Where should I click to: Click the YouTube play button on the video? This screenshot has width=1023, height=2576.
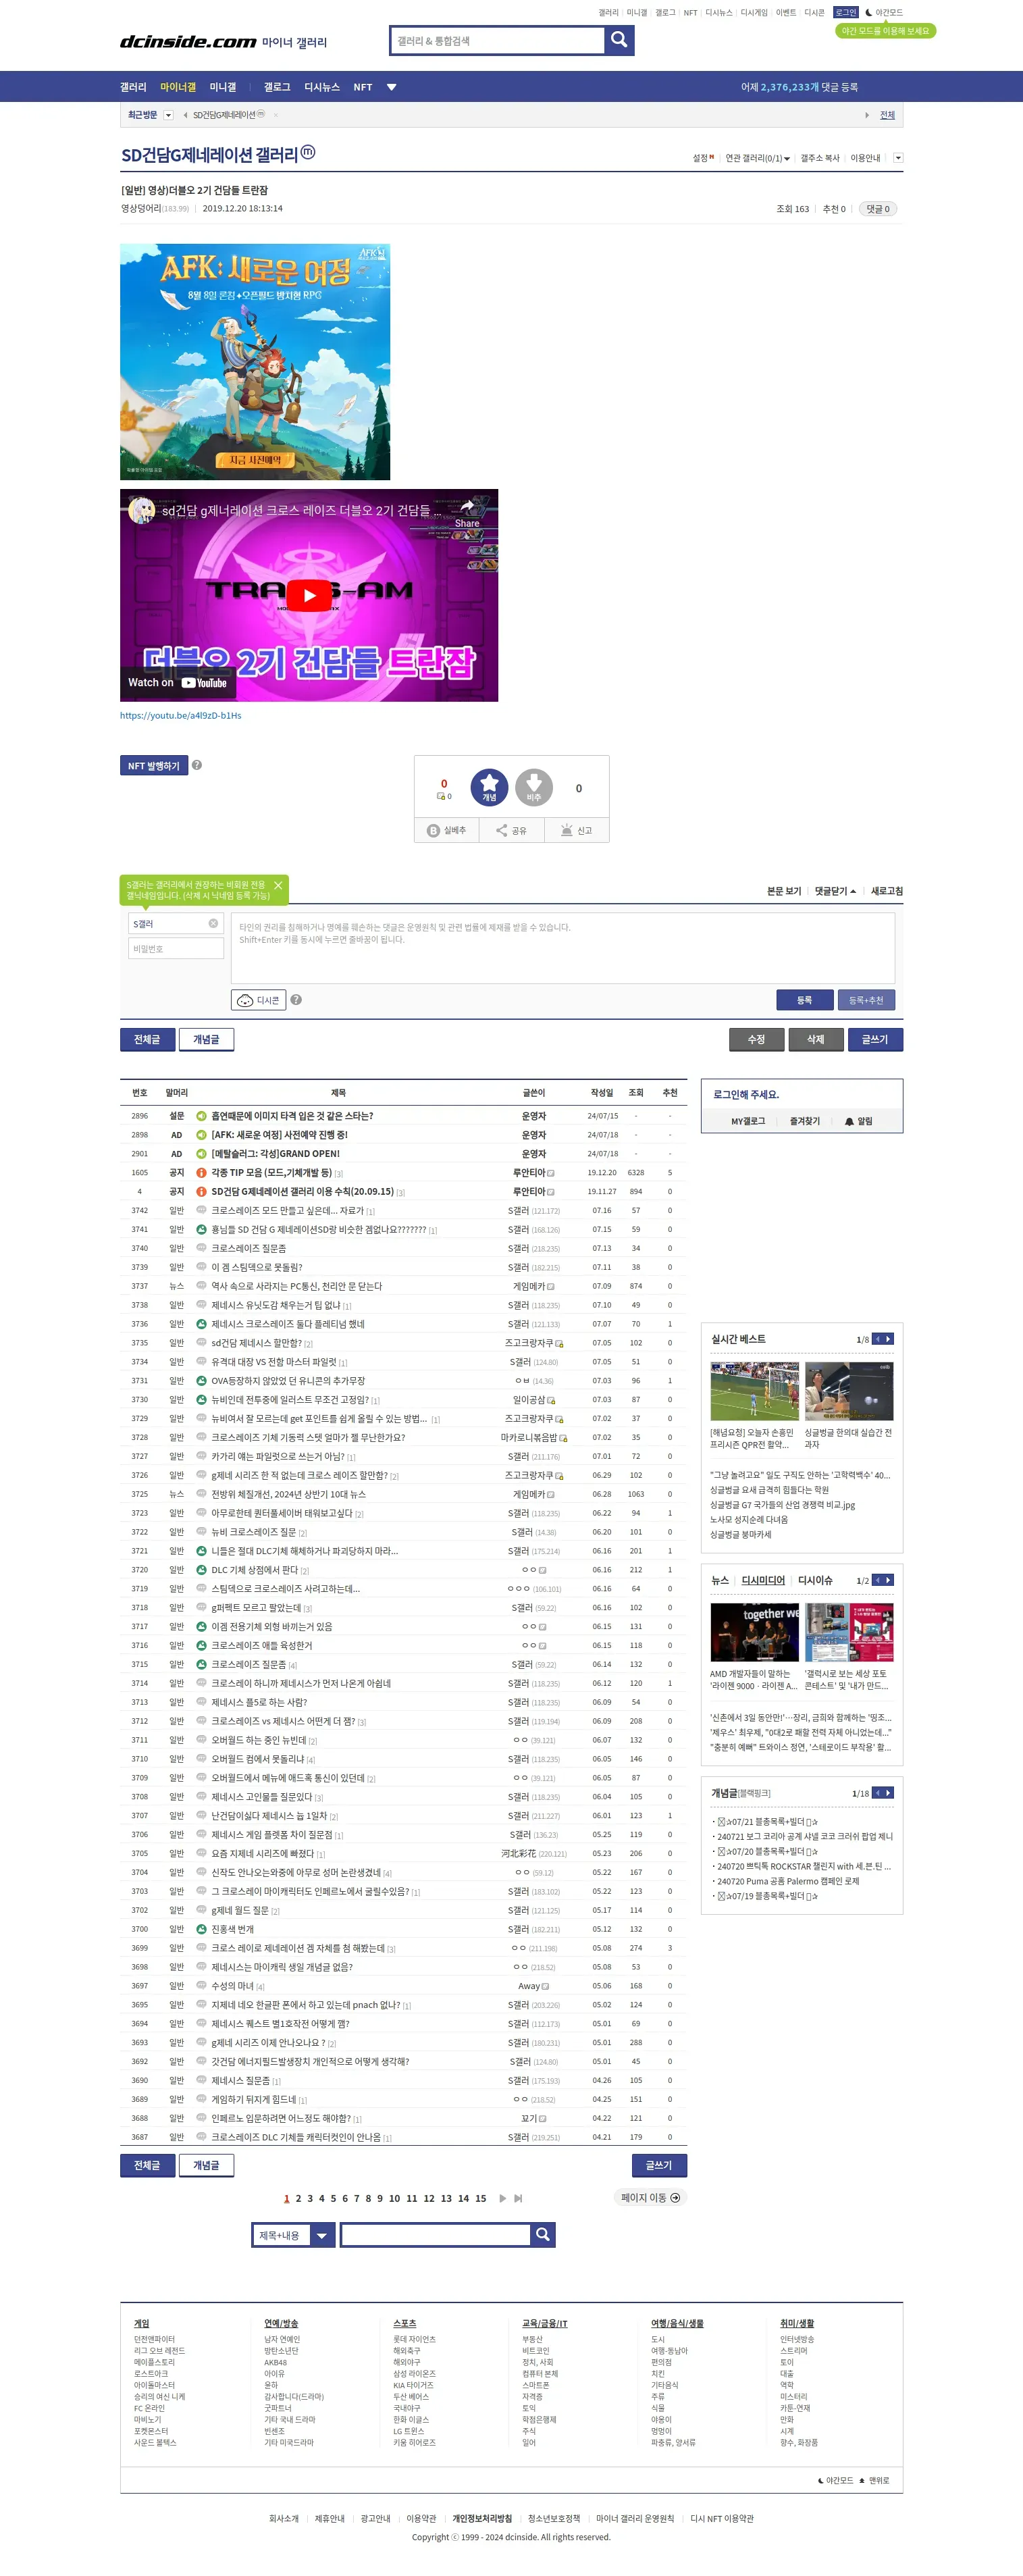(x=309, y=595)
